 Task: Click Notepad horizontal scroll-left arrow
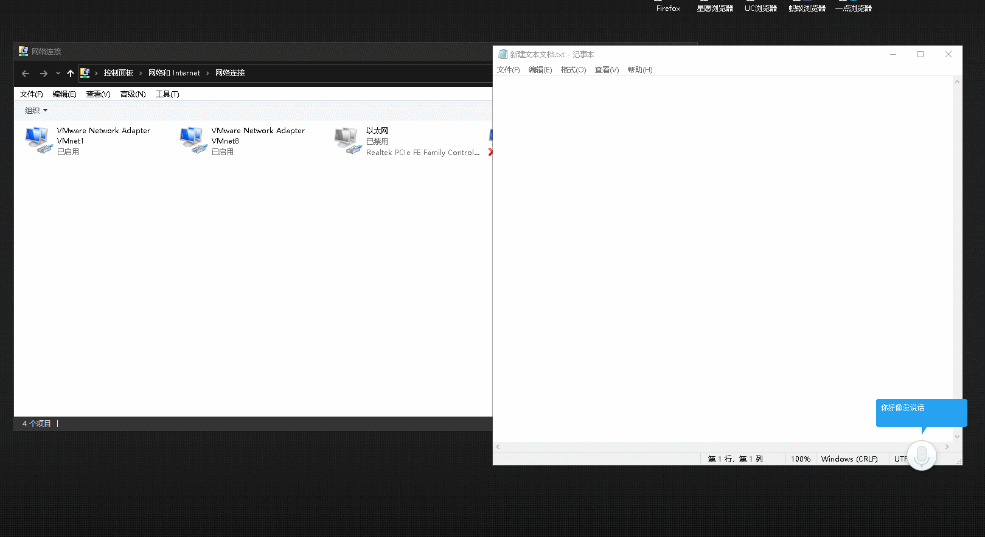[x=498, y=447]
